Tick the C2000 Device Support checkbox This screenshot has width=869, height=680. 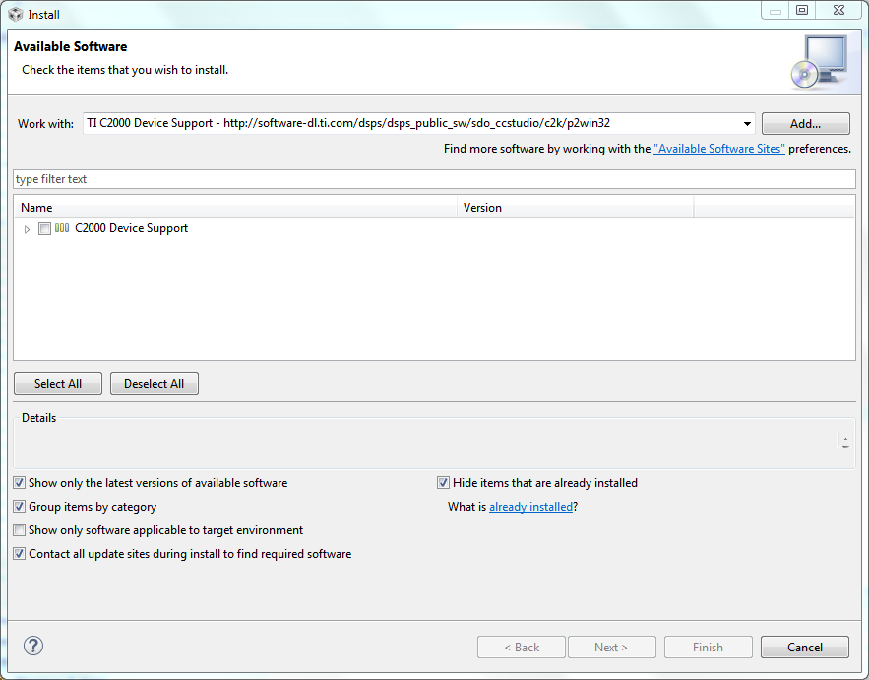(x=44, y=229)
